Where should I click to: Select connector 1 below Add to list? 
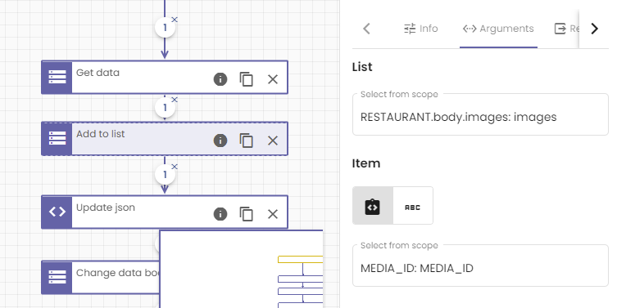point(165,175)
